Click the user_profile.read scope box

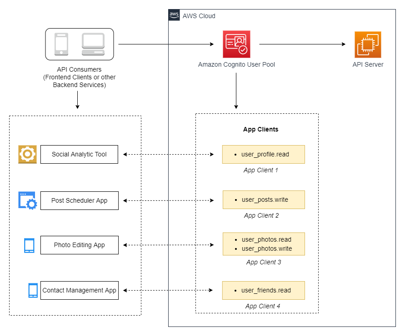tap(263, 154)
